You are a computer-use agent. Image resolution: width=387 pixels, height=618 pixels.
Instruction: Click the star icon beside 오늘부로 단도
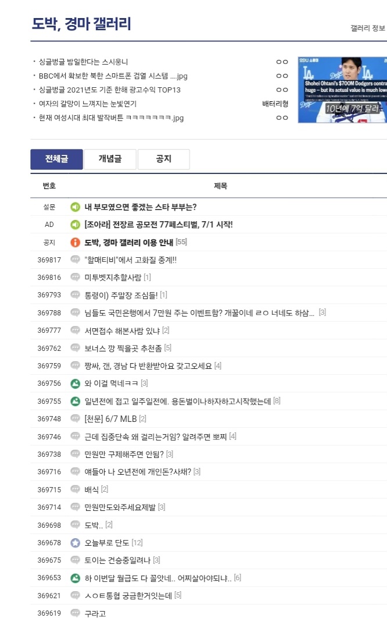75,542
